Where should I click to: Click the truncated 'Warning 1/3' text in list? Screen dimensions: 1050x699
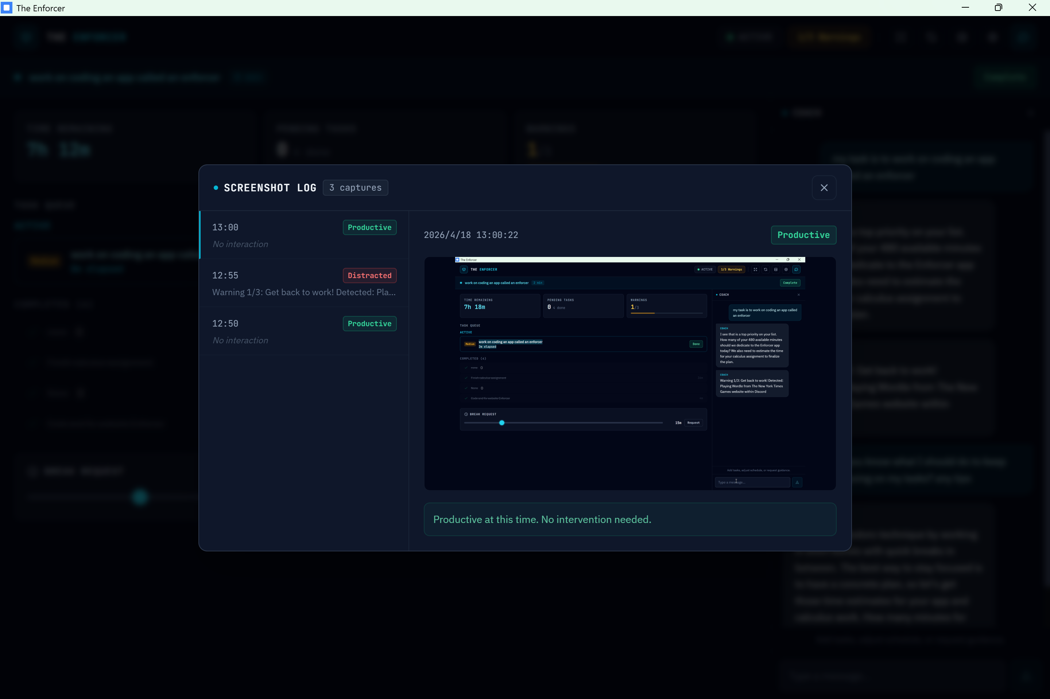tap(304, 292)
